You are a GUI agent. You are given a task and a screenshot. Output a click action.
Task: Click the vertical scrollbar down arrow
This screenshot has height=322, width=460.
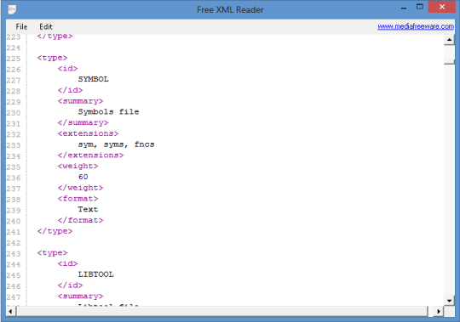pyautogui.click(x=449, y=301)
